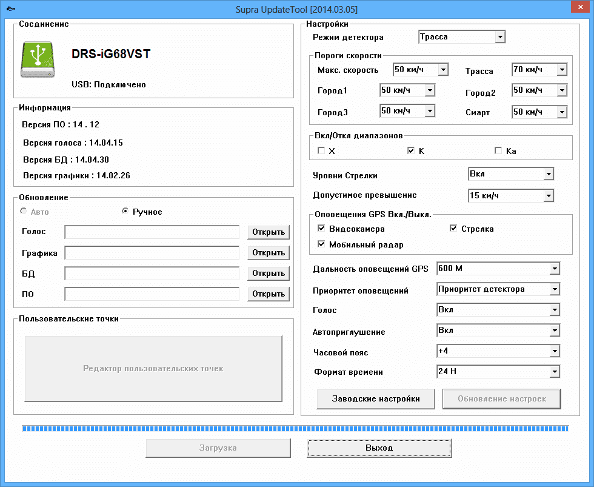
Task: Expand the Автоприглушение dropdown
Action: pyautogui.click(x=498, y=331)
